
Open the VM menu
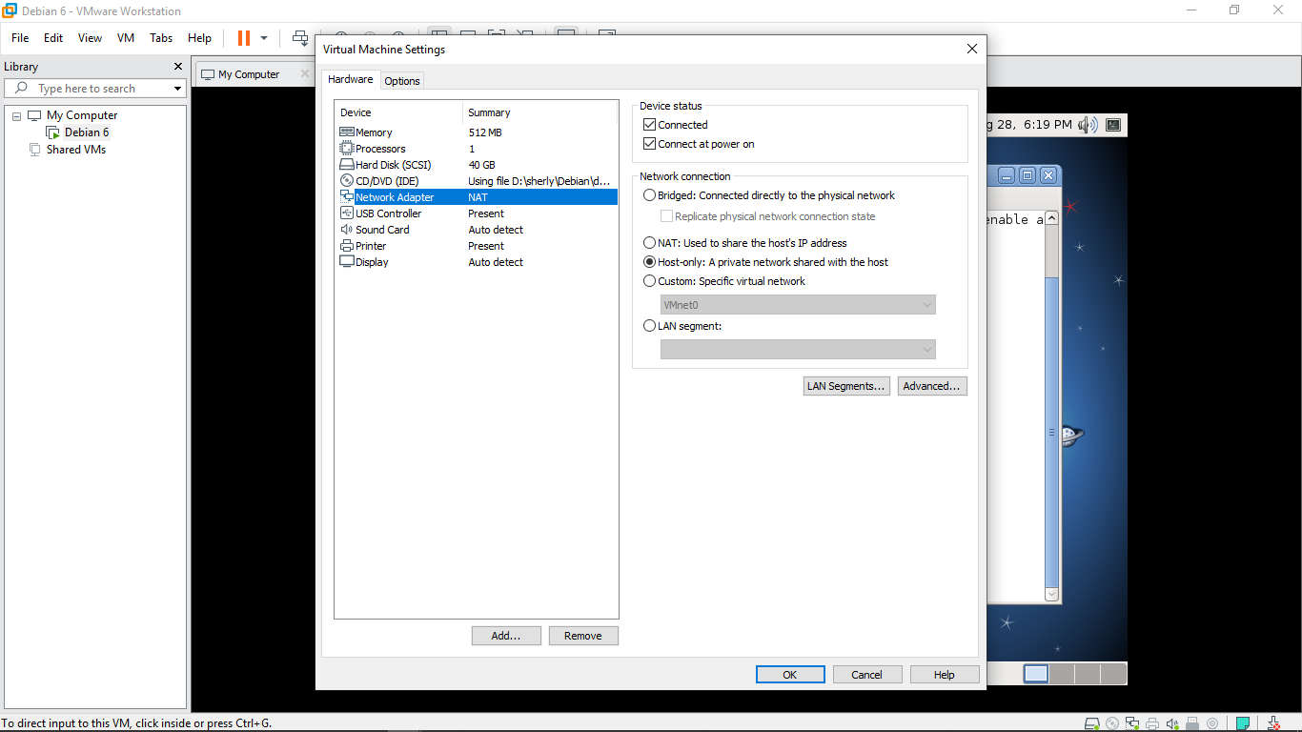pos(126,38)
